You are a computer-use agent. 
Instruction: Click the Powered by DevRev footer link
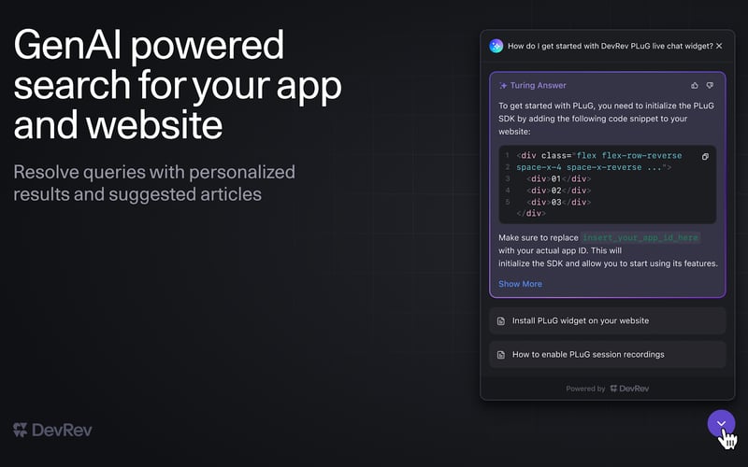point(607,389)
